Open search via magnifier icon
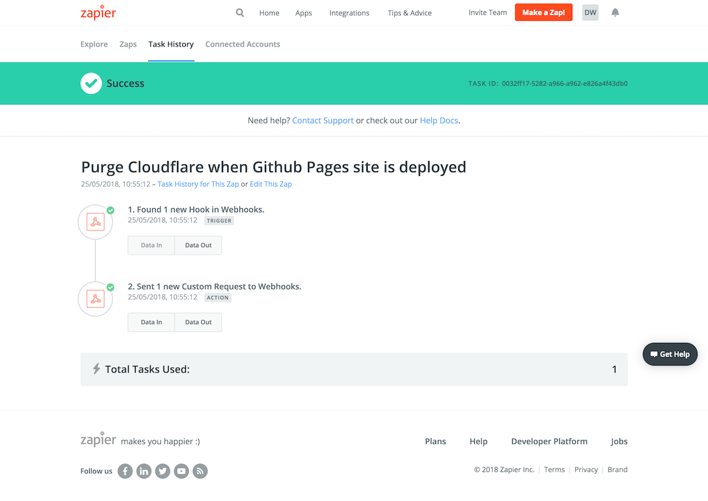Viewport: 708px width, 501px height. (240, 12)
